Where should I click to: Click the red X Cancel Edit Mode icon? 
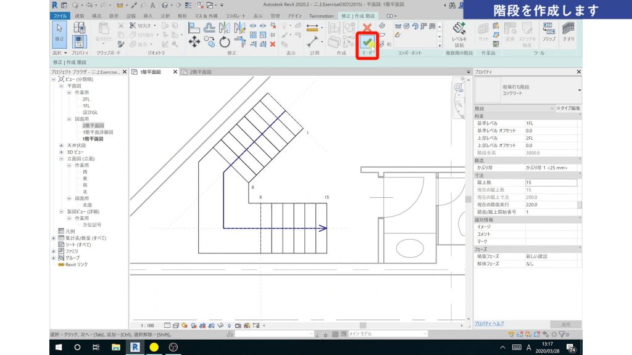click(x=367, y=28)
